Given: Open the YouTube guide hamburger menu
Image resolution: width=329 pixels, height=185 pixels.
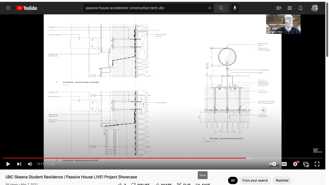Looking at the screenshot, I should click(x=8, y=8).
